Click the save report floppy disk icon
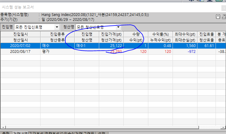The width and height of the screenshot is (226, 134). [218, 16]
